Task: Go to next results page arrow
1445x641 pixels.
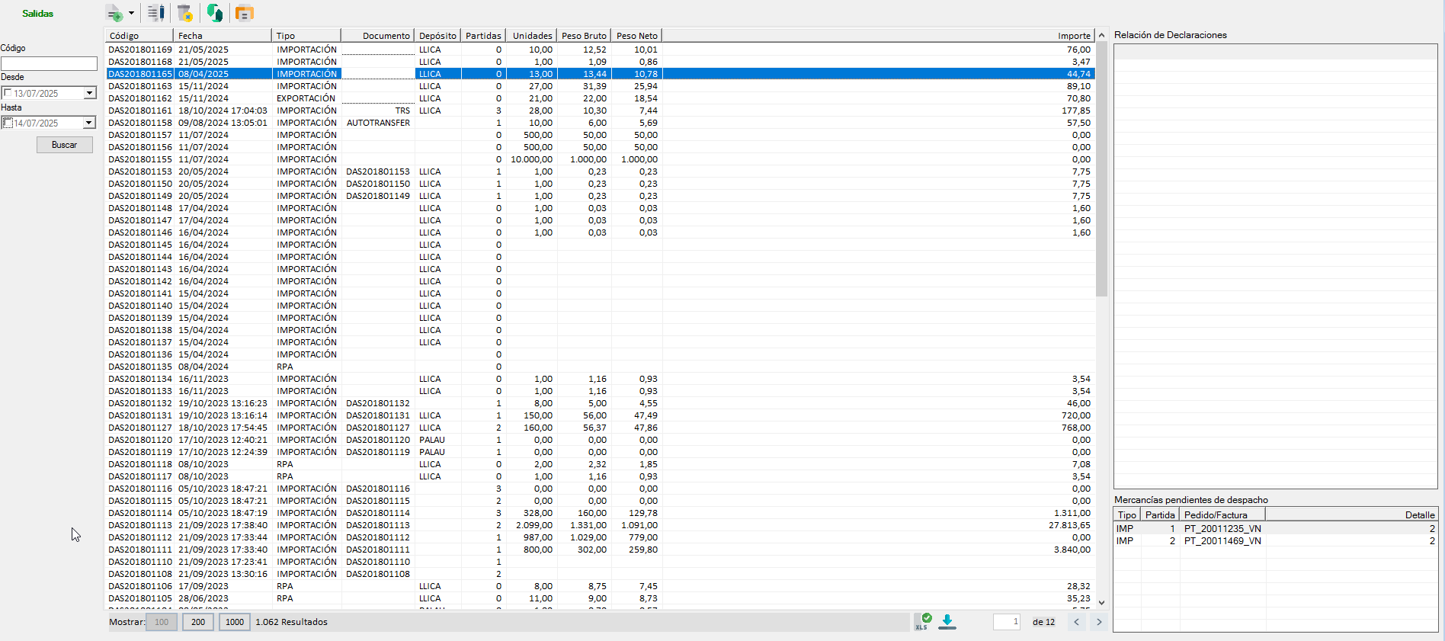Action: [x=1099, y=622]
